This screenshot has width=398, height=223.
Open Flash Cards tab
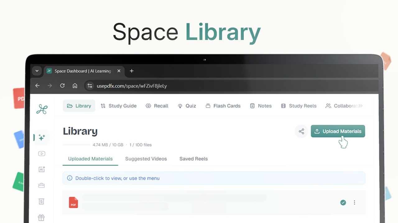point(223,106)
